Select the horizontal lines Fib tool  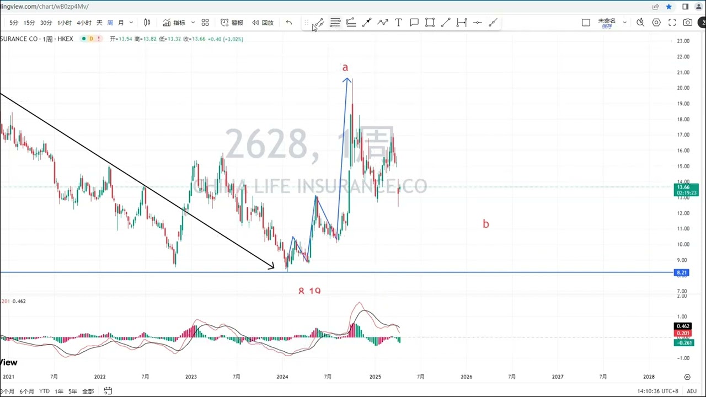click(335, 23)
